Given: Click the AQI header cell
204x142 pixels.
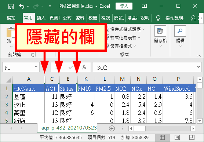Looking at the screenshot, I should (52, 88).
